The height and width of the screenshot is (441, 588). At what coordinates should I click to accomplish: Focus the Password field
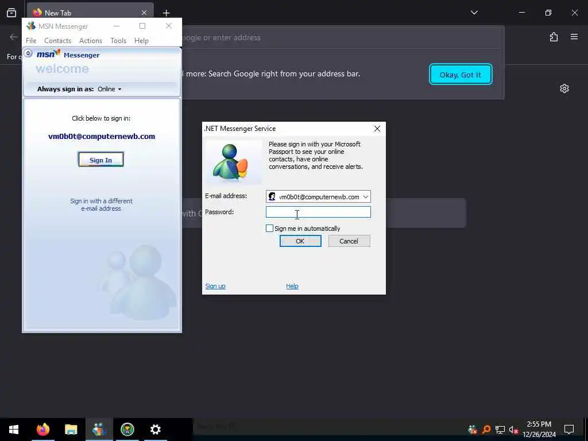[x=318, y=212]
